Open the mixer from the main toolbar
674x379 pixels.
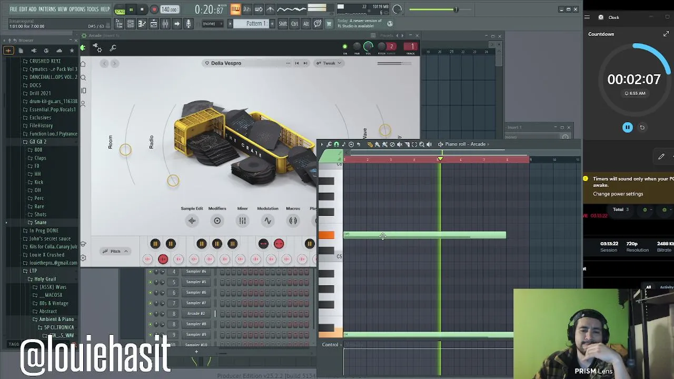(165, 24)
